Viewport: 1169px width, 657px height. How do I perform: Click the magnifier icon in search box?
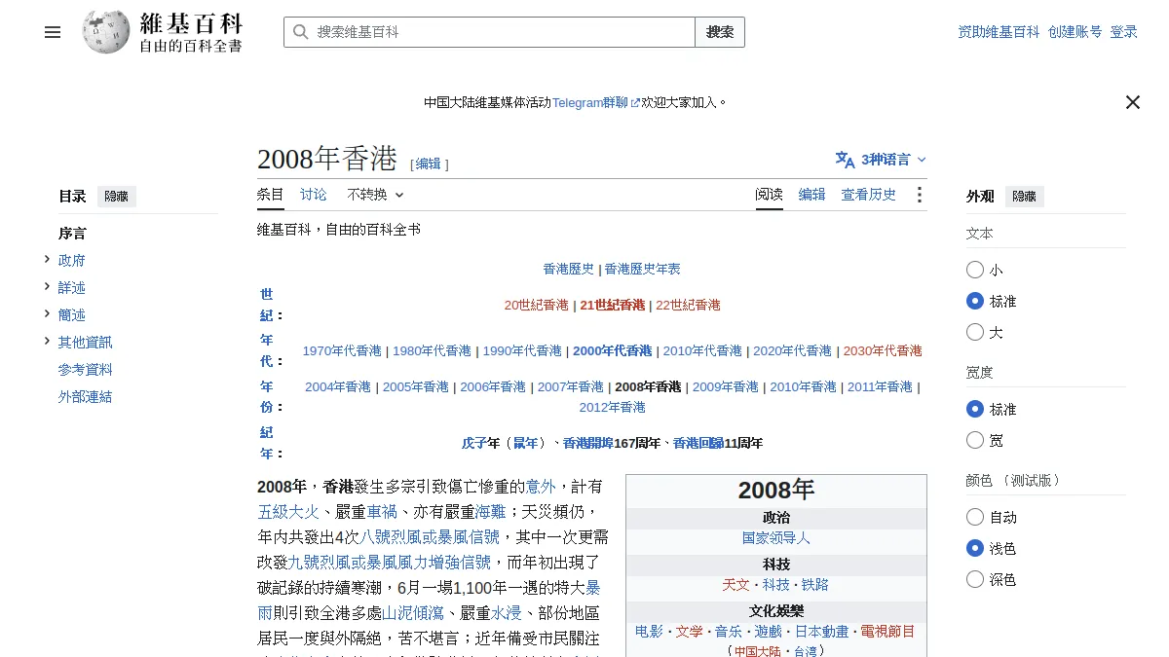[x=300, y=32]
